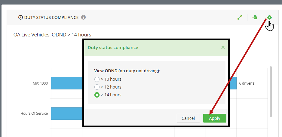Click the 6 driver(s) bar label
This screenshot has width=282, height=137.
[x=247, y=83]
